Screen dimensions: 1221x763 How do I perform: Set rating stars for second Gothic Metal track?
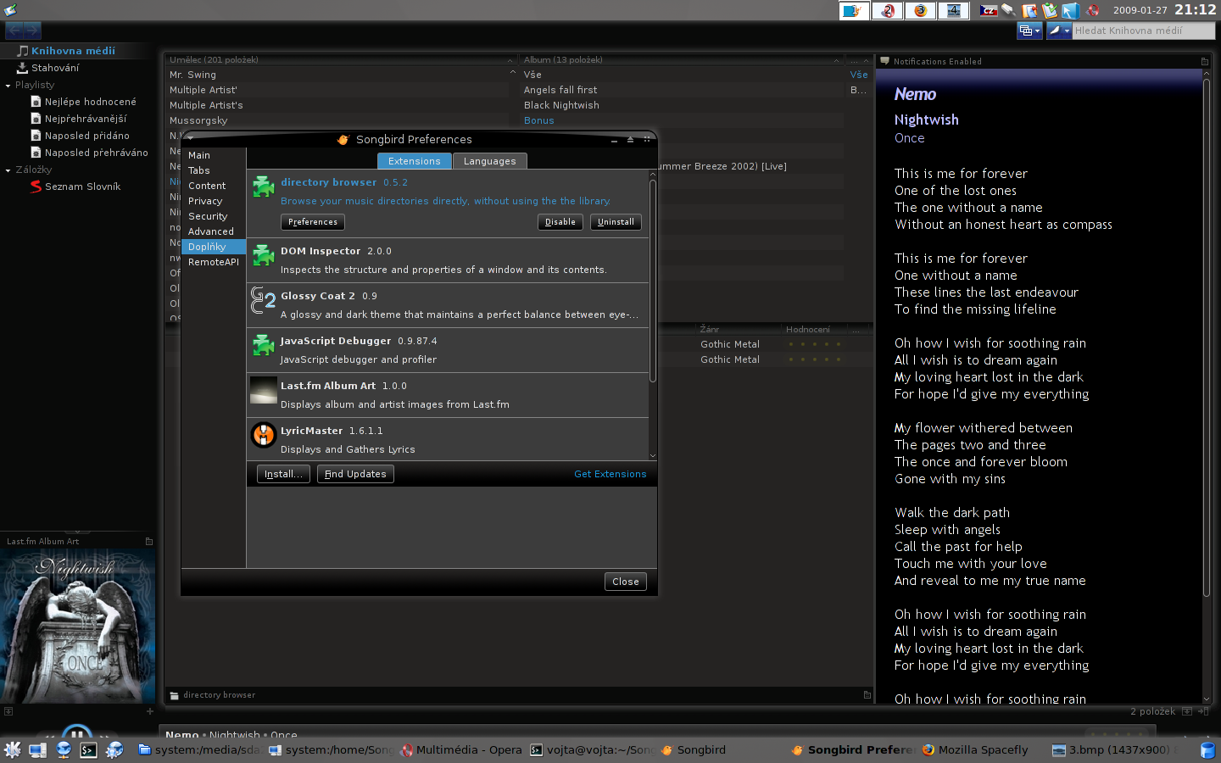click(x=814, y=359)
